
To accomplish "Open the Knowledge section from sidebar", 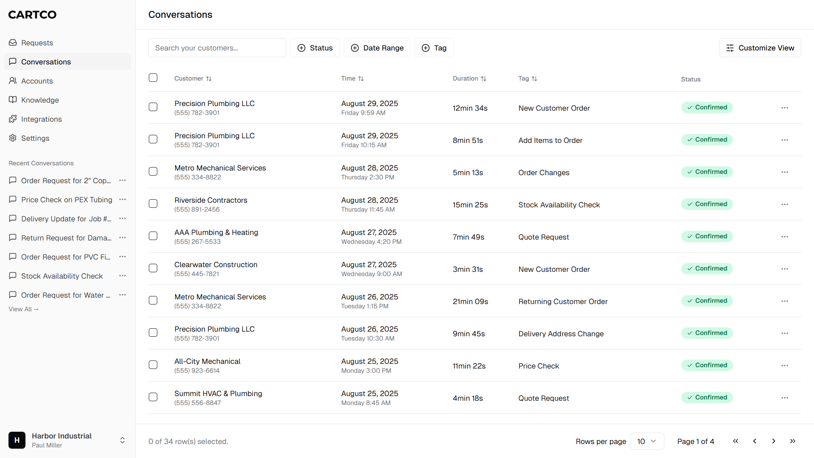I will (40, 100).
